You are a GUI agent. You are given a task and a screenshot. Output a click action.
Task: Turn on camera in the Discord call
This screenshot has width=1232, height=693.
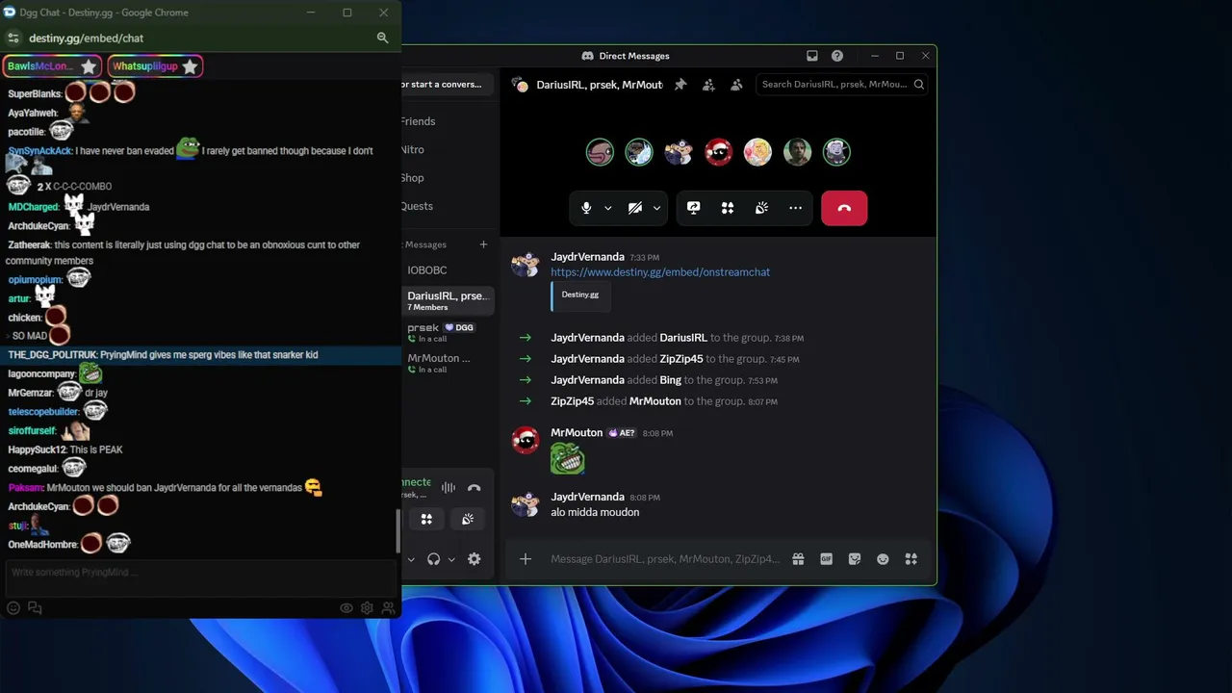click(635, 208)
